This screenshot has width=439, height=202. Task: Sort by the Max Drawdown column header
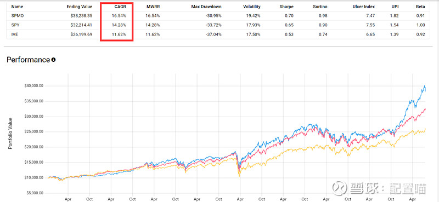coord(206,7)
